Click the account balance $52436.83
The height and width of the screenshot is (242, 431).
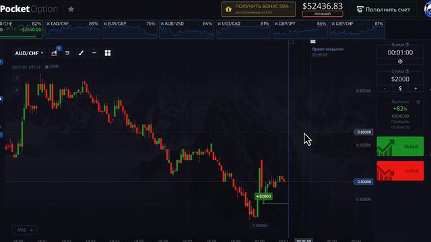(323, 6)
